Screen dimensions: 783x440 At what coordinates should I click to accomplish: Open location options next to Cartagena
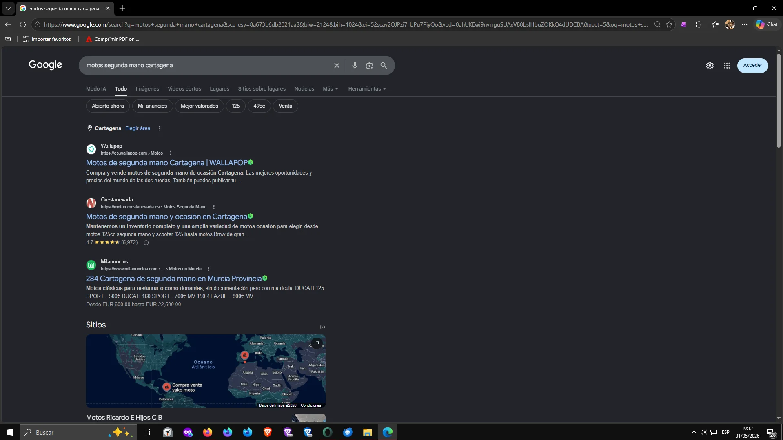pyautogui.click(x=160, y=128)
